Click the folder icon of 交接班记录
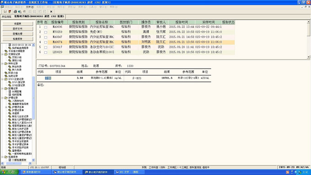The width and height of the screenshot is (311, 175). (6, 54)
